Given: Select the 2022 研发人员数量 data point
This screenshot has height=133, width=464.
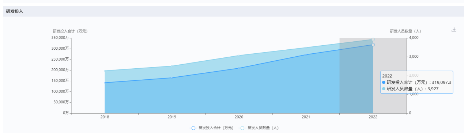Looking at the screenshot, I should [x=373, y=39].
